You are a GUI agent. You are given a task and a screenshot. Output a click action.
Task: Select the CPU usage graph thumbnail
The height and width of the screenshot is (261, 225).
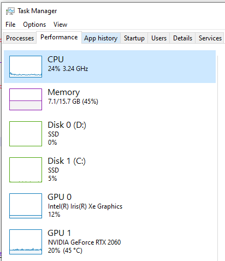pos(26,67)
